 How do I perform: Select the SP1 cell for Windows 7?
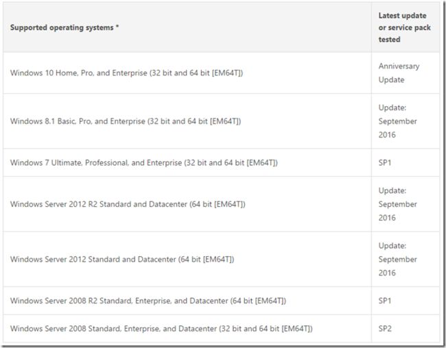tap(384, 163)
